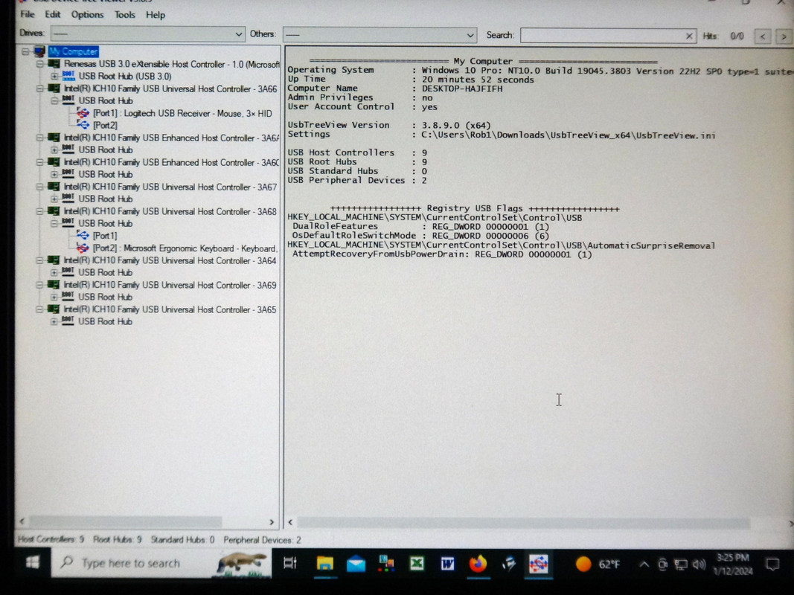Collapse the My Computer tree node

25,51
